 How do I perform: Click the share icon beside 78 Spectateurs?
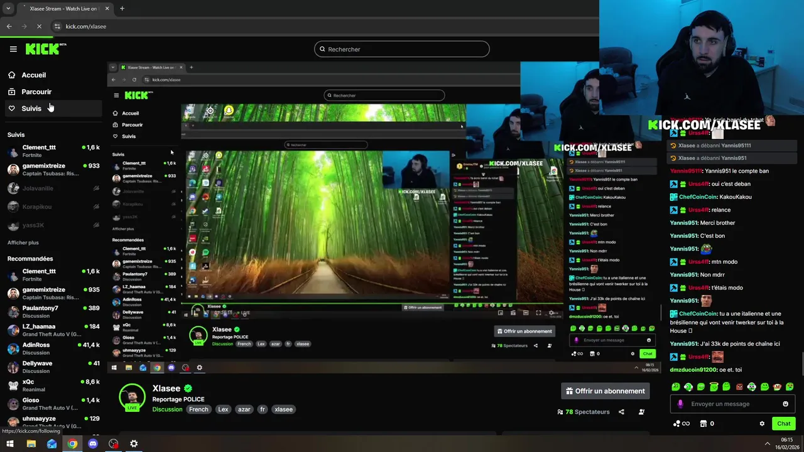point(621,412)
